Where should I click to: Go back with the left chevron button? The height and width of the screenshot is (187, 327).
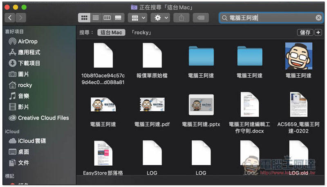click(10, 18)
